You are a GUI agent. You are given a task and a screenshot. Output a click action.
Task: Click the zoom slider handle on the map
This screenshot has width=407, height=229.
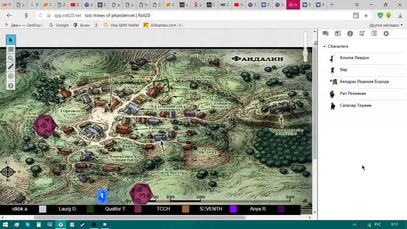coord(305,54)
